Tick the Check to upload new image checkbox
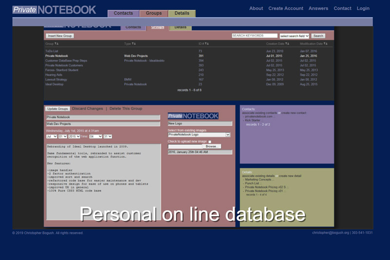The height and width of the screenshot is (260, 390). tap(210, 142)
